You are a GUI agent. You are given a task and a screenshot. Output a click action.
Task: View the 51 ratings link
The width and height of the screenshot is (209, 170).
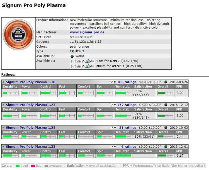click(x=128, y=128)
